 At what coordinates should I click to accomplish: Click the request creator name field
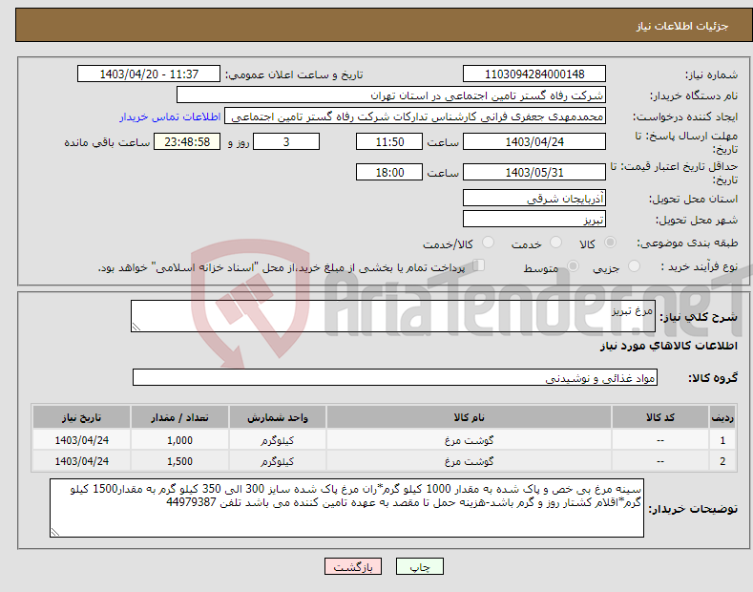(415, 116)
